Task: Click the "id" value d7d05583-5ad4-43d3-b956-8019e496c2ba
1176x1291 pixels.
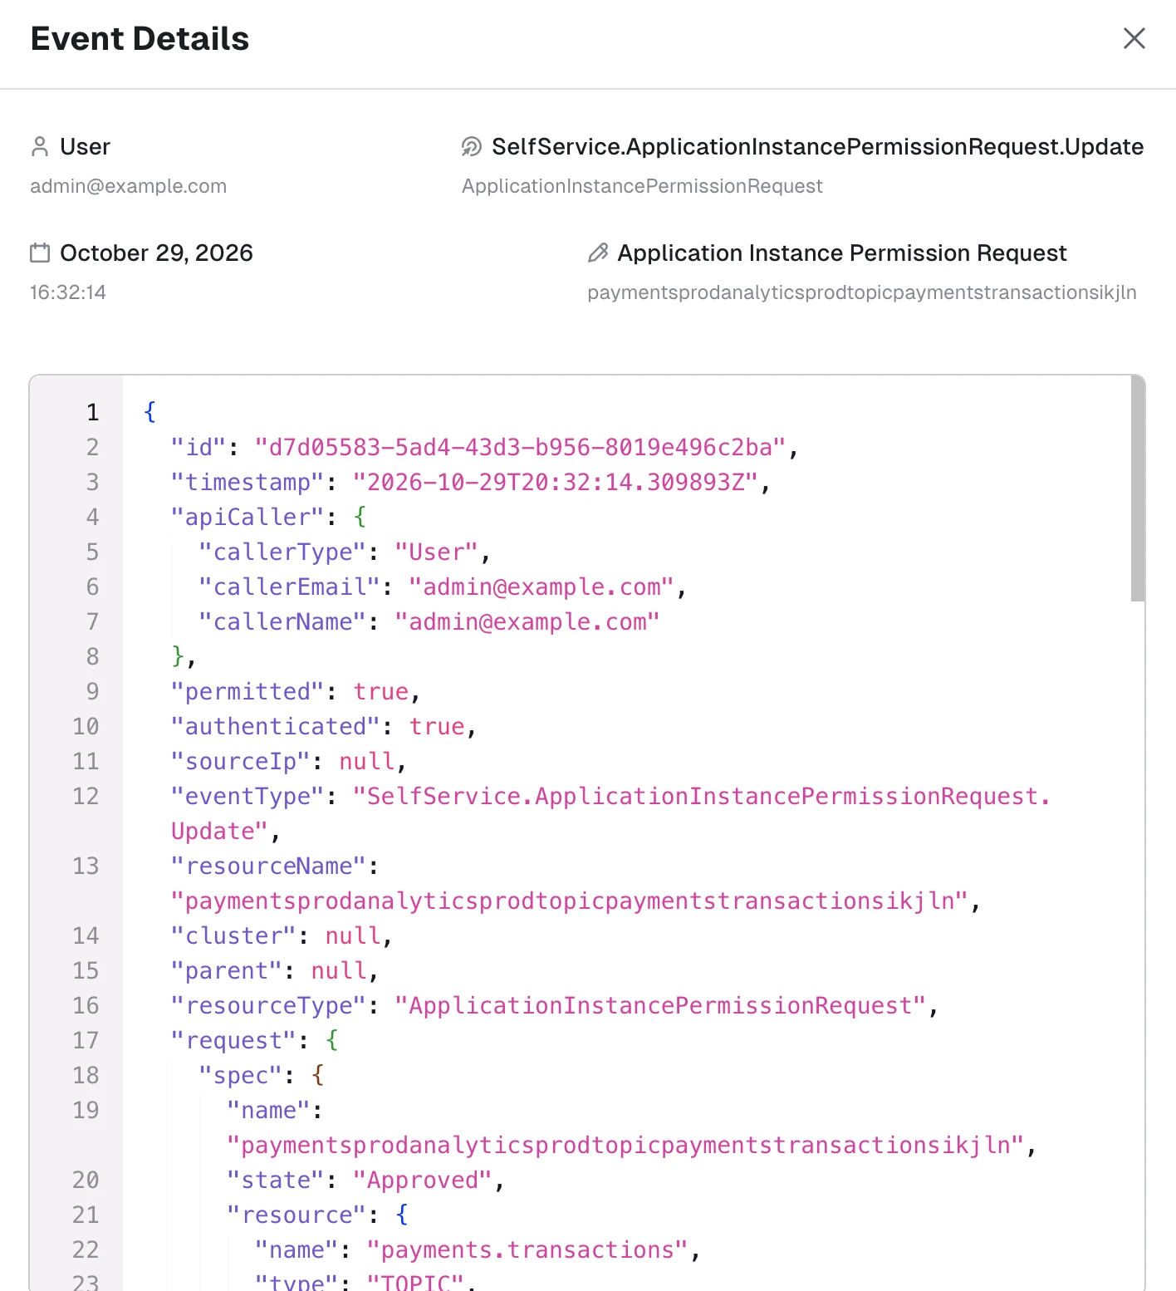Action: pos(520,448)
